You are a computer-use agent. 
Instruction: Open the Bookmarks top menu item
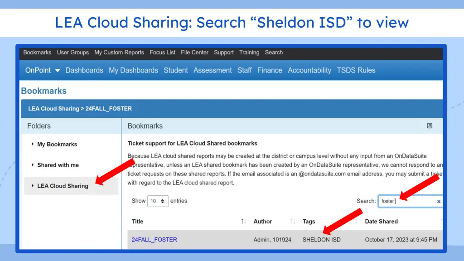click(37, 53)
